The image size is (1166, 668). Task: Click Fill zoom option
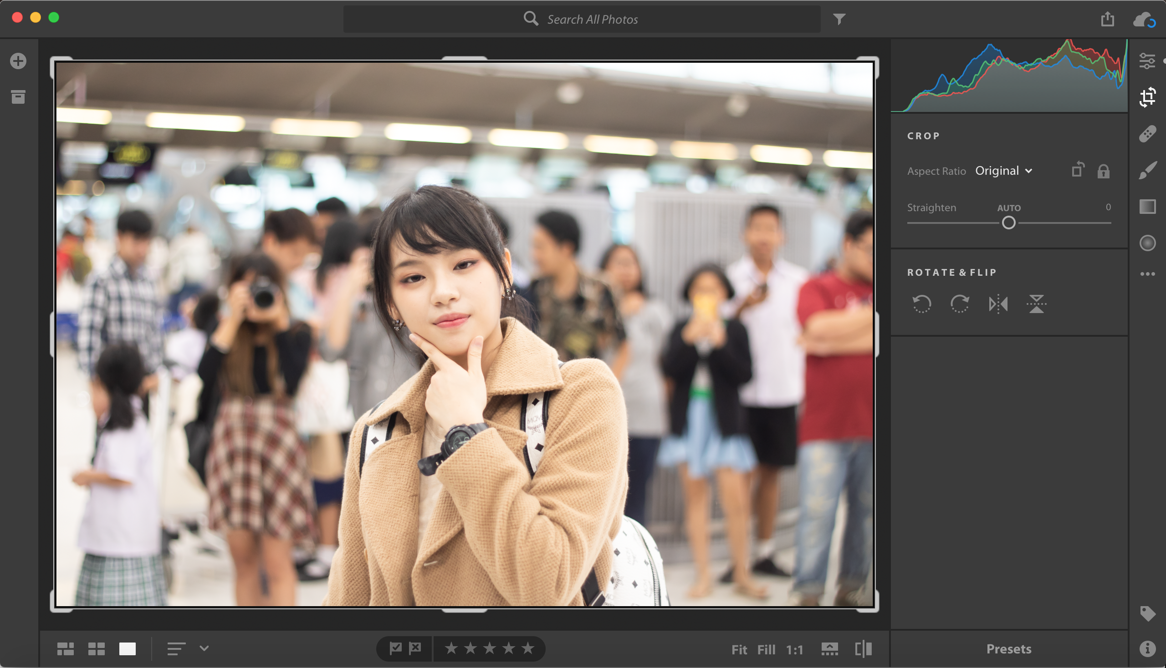click(x=766, y=650)
